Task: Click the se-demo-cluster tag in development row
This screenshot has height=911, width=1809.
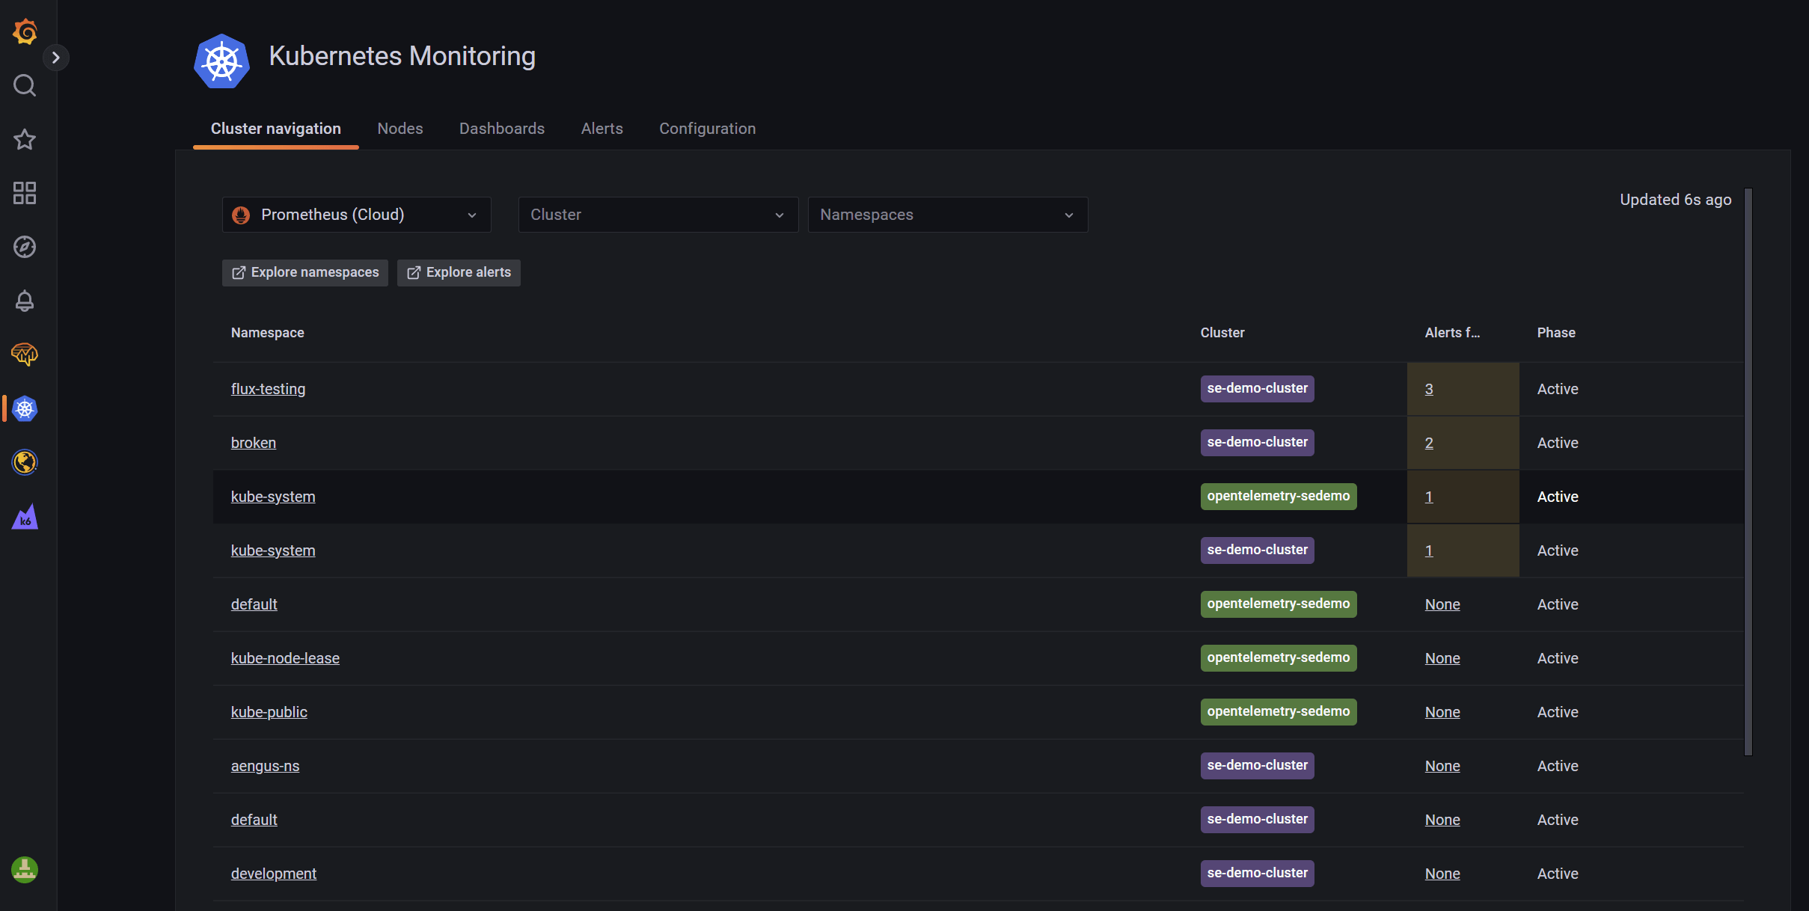Action: pyautogui.click(x=1257, y=873)
